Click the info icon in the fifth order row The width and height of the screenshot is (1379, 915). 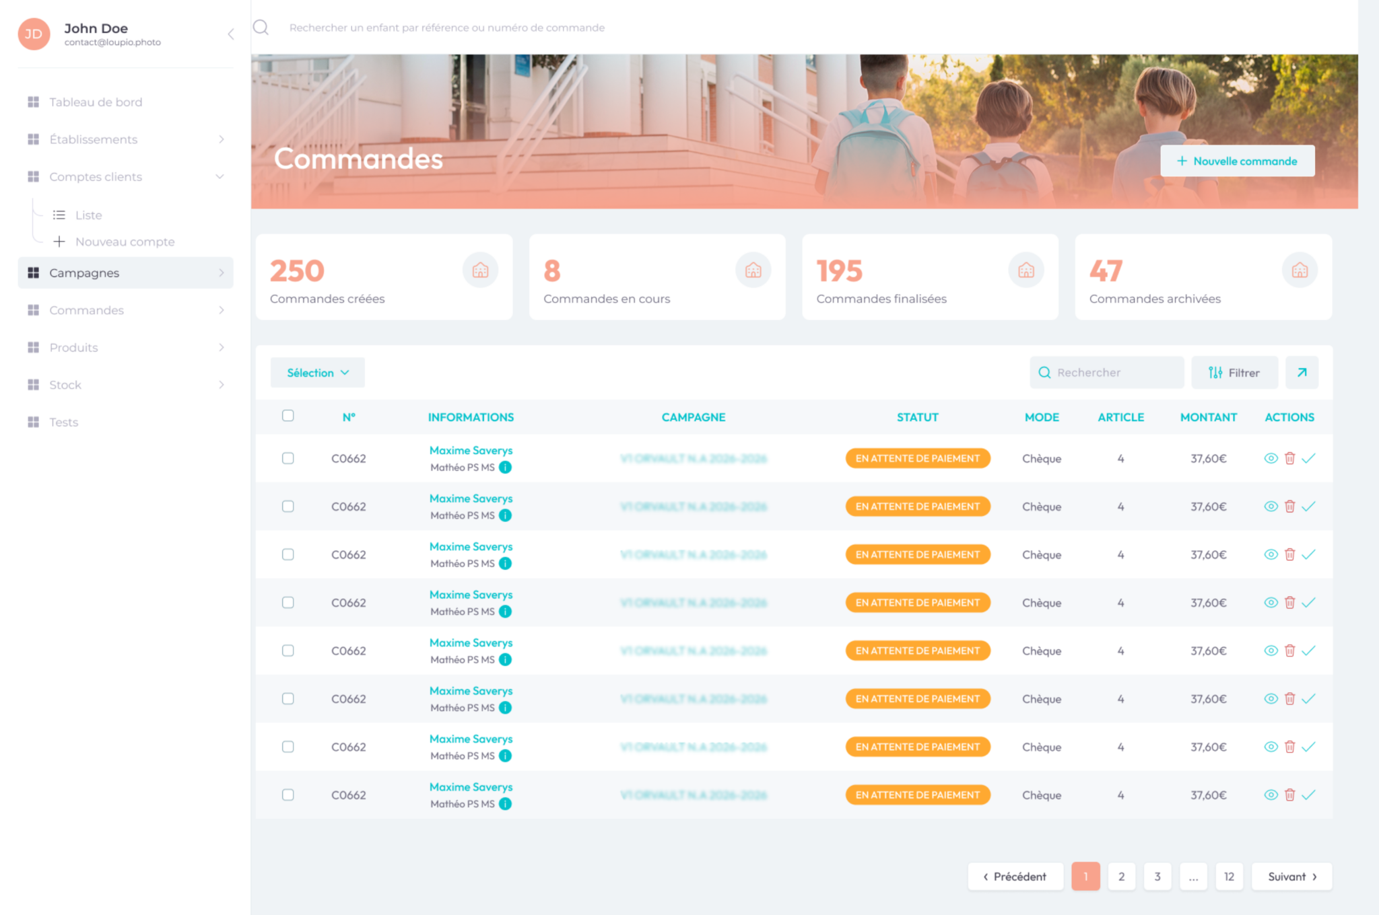coord(505,659)
